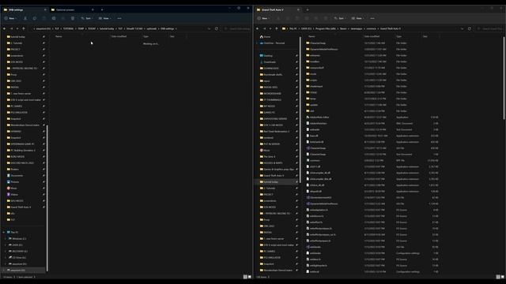The width and height of the screenshot is (506, 284).
Task: Select DATA (D:) drive in the left sidebar
Action: click(x=16, y=245)
